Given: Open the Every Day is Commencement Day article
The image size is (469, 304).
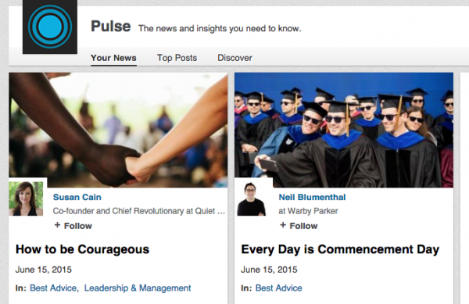Looking at the screenshot, I should [x=340, y=249].
